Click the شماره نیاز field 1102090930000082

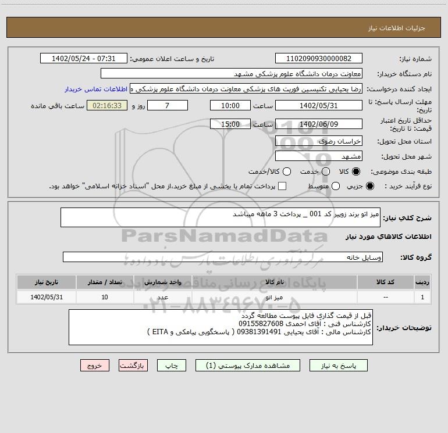click(x=319, y=59)
